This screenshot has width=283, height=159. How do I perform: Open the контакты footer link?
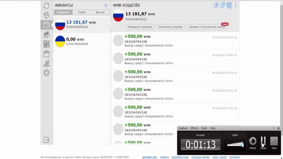pyautogui.click(x=234, y=157)
